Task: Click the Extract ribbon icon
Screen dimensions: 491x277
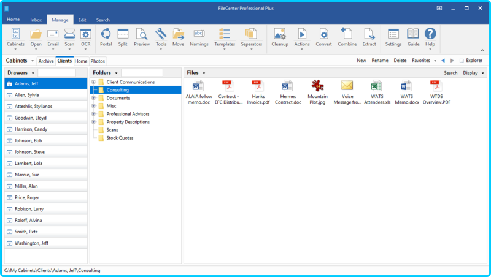Action: pyautogui.click(x=369, y=37)
